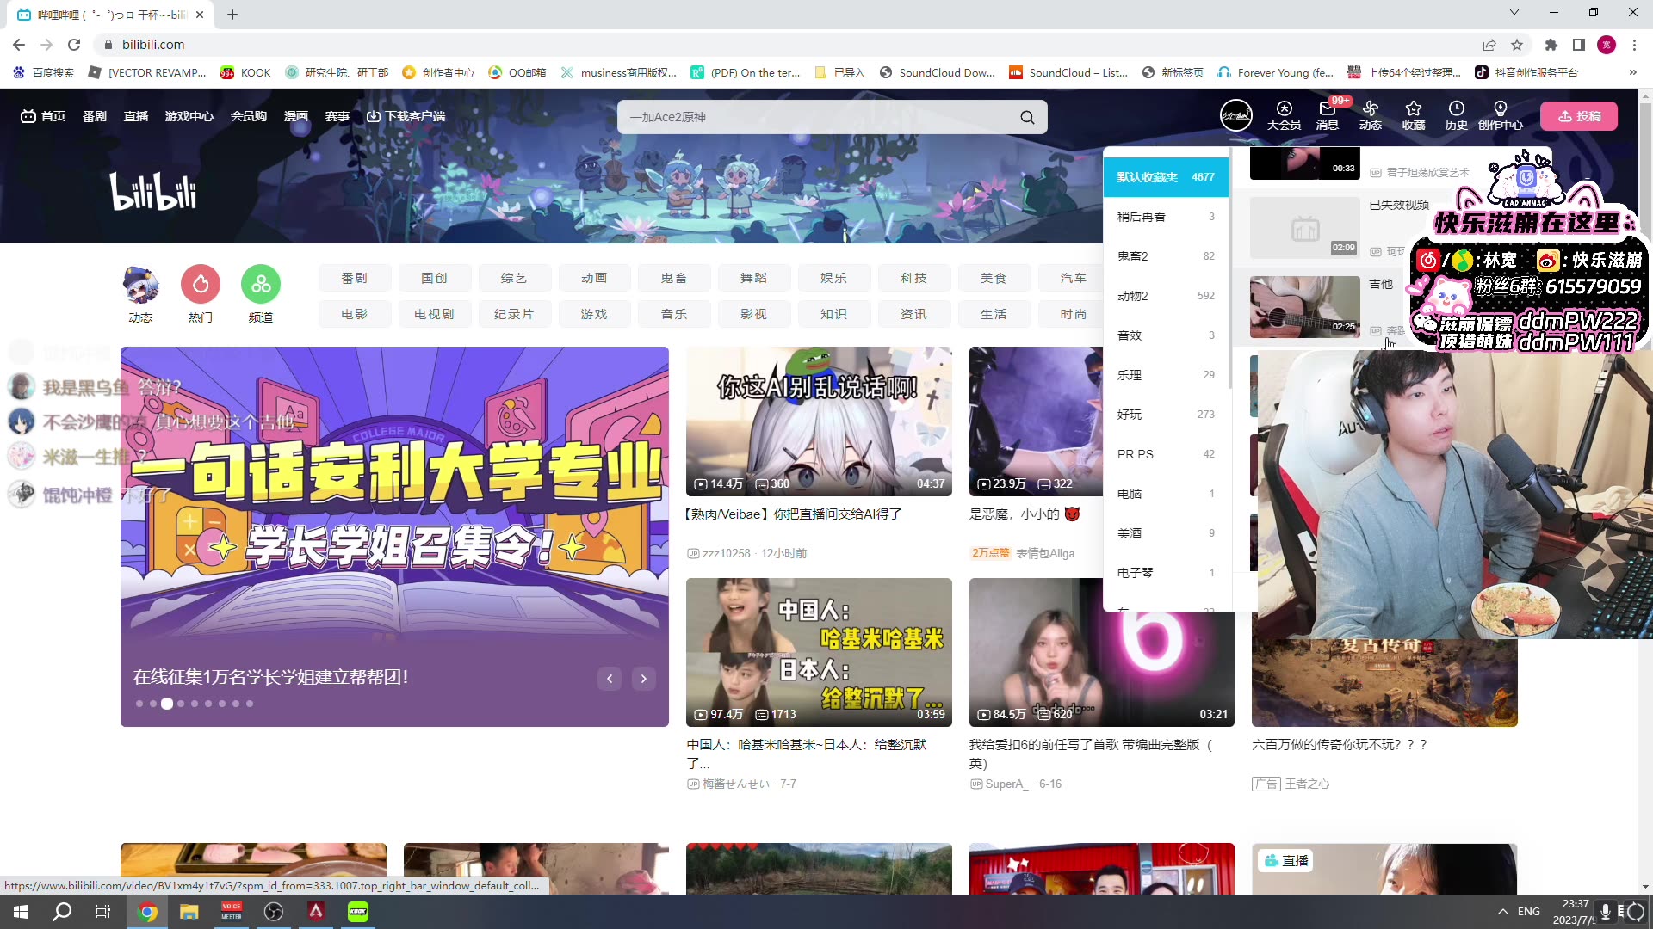Bookmark this page star icon
Screen dimensions: 1653x929
(x=1517, y=45)
